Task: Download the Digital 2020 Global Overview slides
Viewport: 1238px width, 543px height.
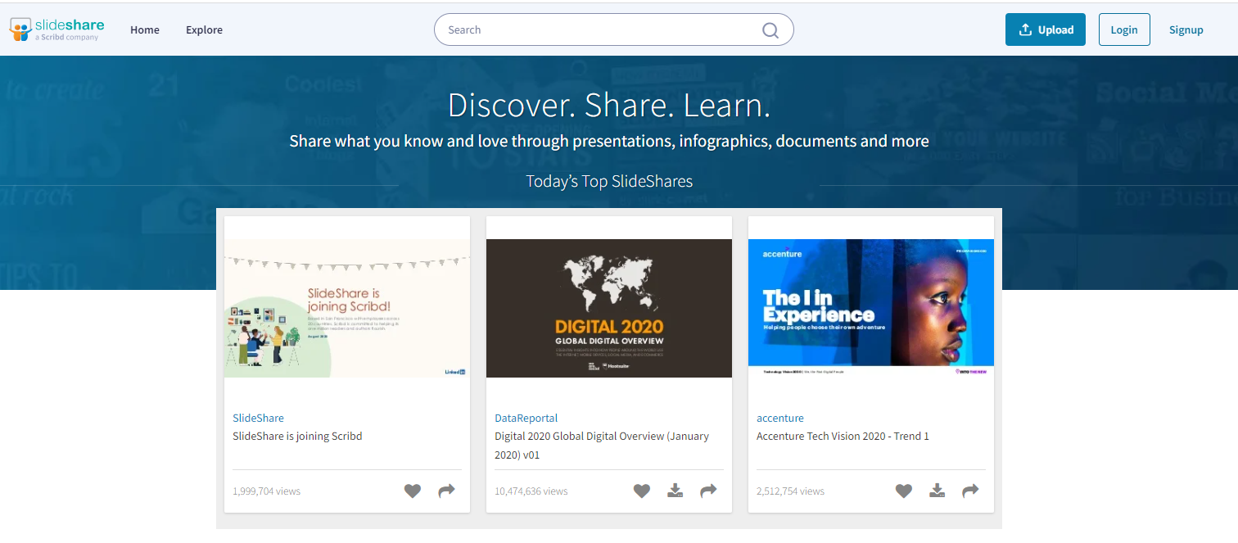Action: 675,491
